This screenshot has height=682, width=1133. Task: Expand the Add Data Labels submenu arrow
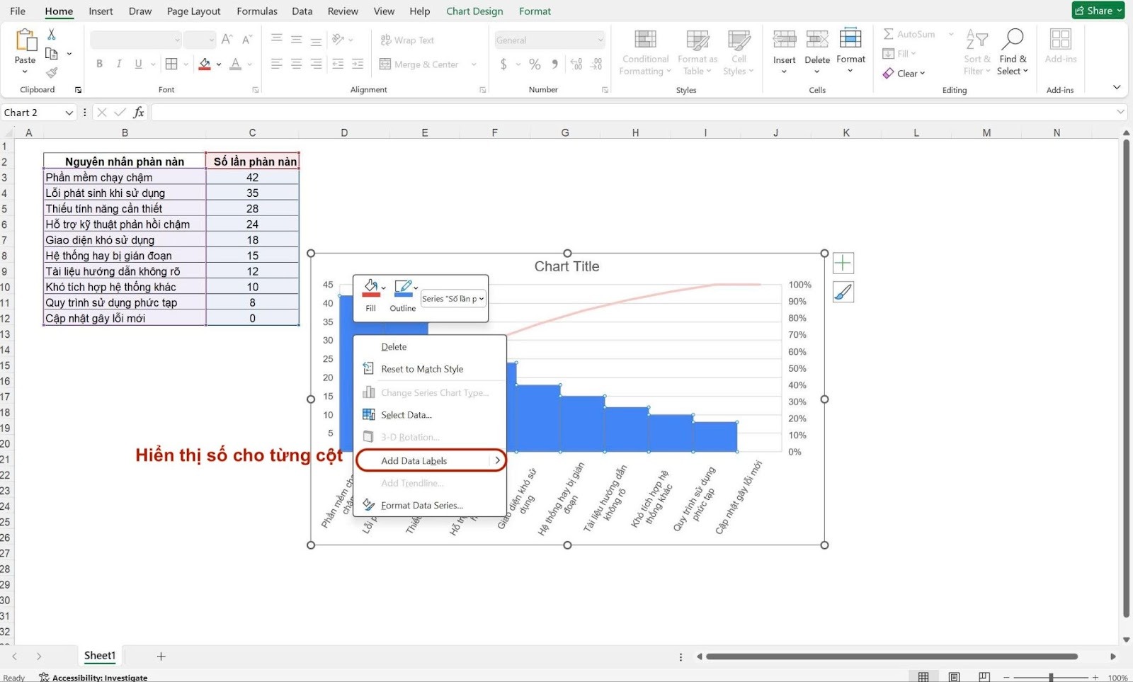coord(497,460)
